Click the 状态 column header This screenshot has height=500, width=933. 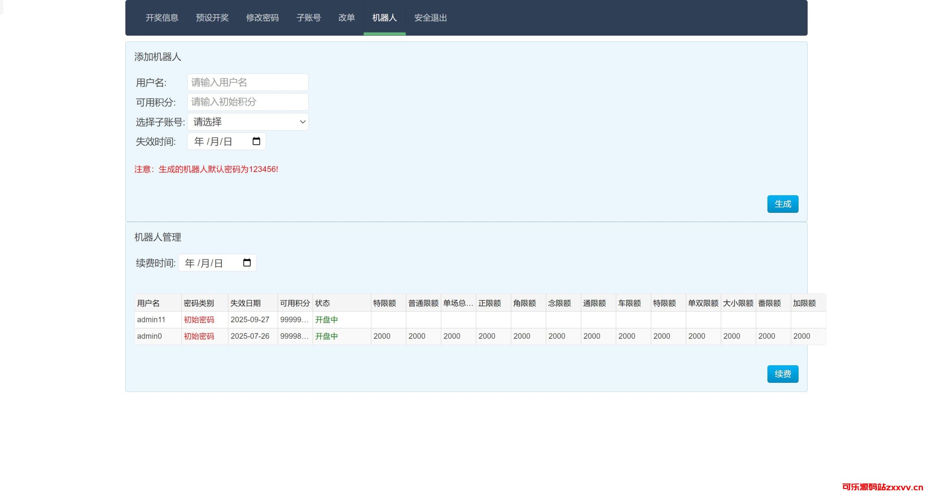point(342,303)
